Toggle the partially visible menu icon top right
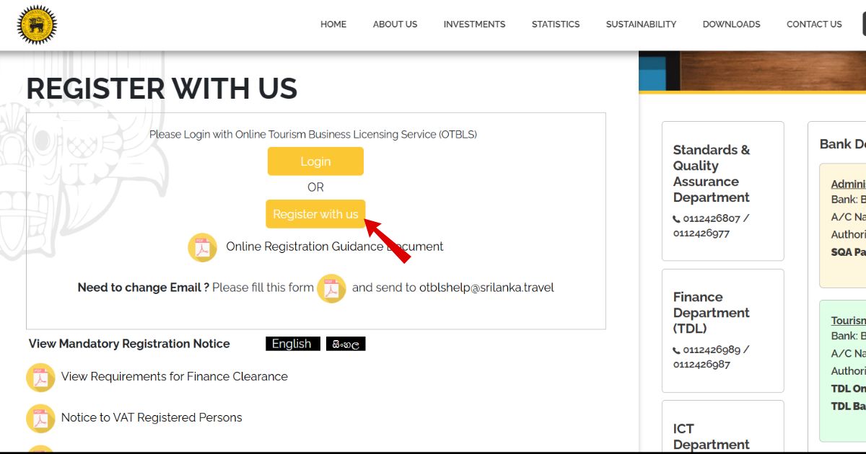 [x=862, y=24]
